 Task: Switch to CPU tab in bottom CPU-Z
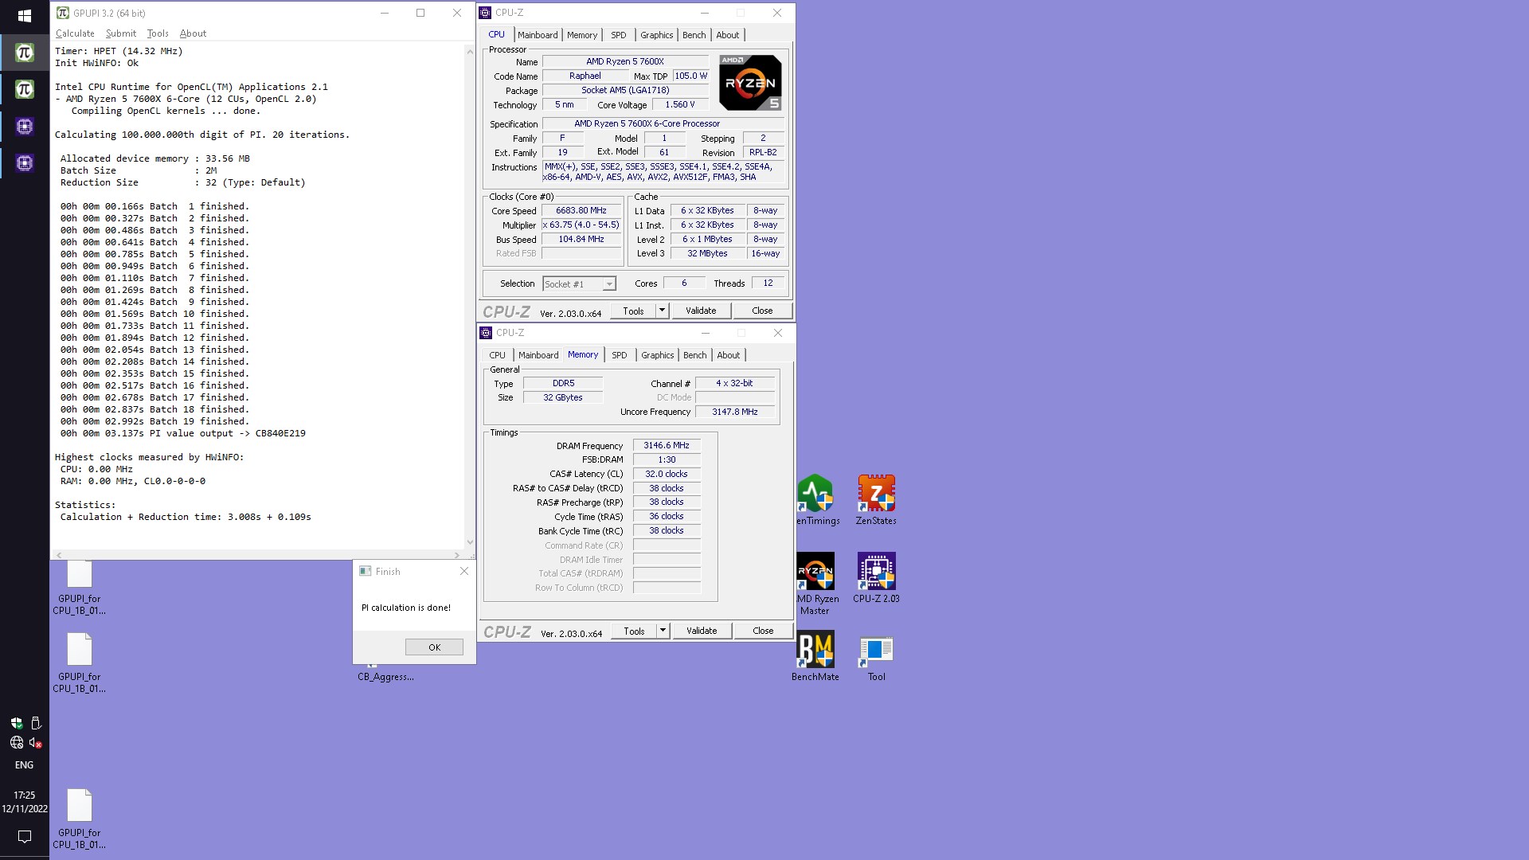[497, 355]
